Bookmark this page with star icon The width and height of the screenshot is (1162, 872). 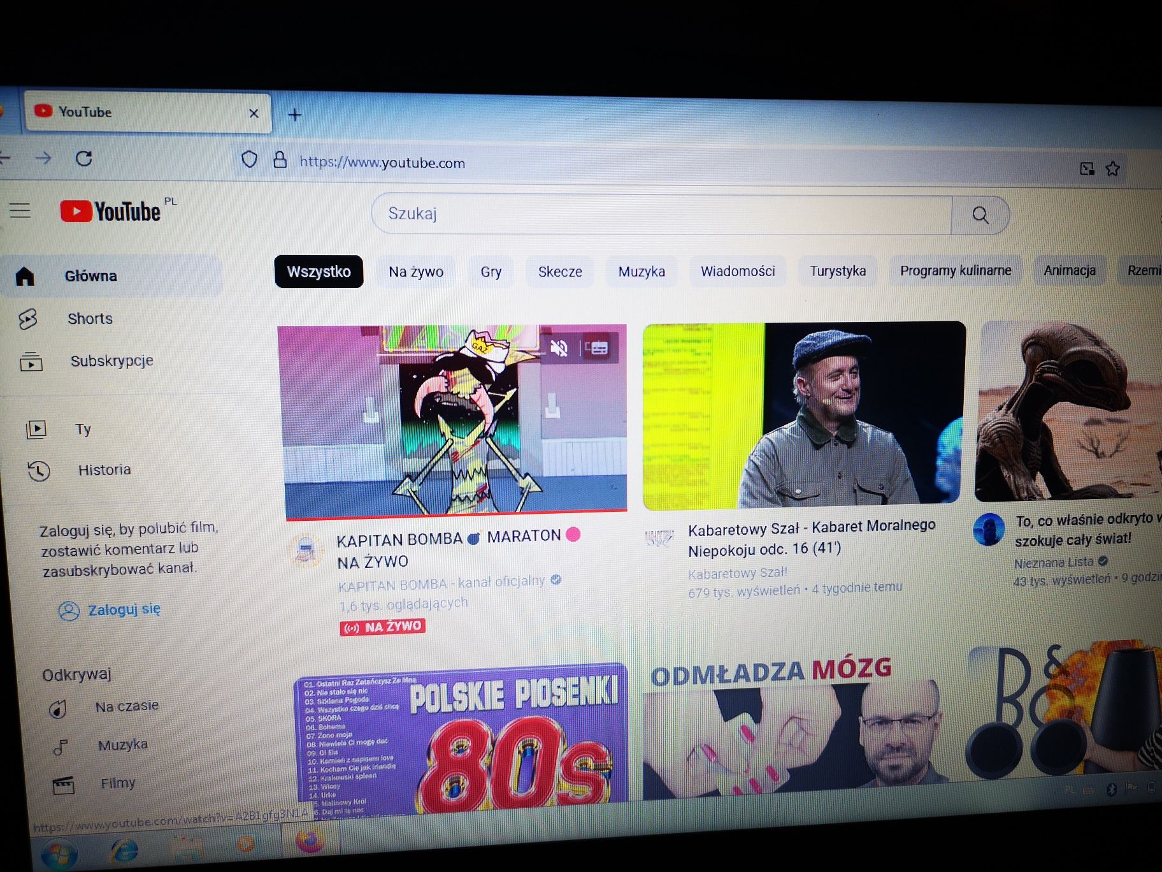coord(1112,169)
